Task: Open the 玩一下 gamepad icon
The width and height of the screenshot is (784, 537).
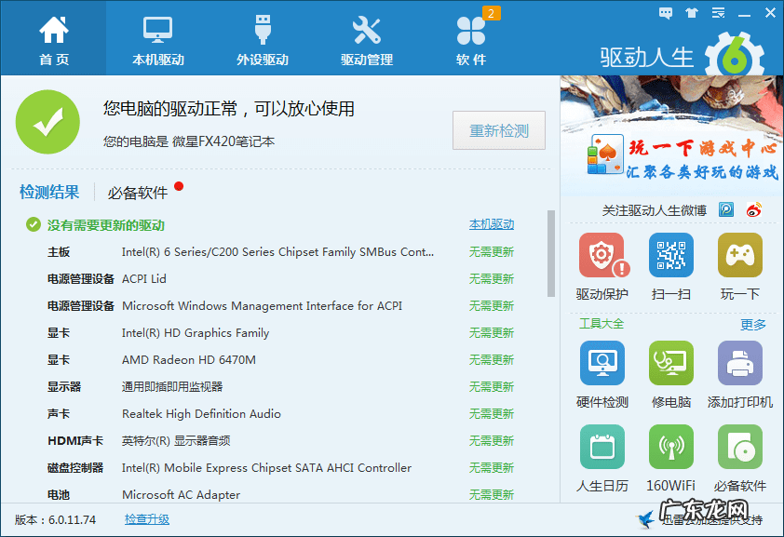Action: pos(739,256)
